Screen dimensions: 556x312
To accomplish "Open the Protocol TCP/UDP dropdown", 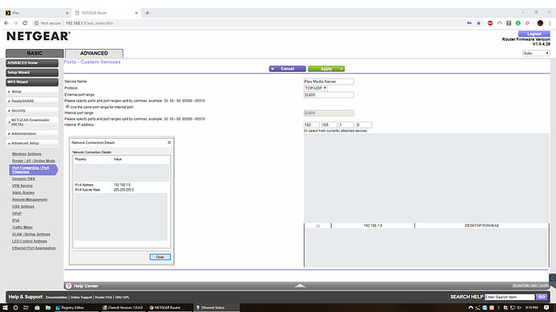I will pyautogui.click(x=316, y=88).
